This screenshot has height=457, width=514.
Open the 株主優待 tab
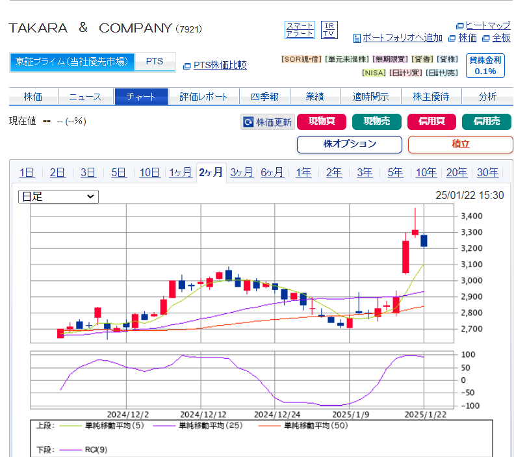tap(431, 97)
